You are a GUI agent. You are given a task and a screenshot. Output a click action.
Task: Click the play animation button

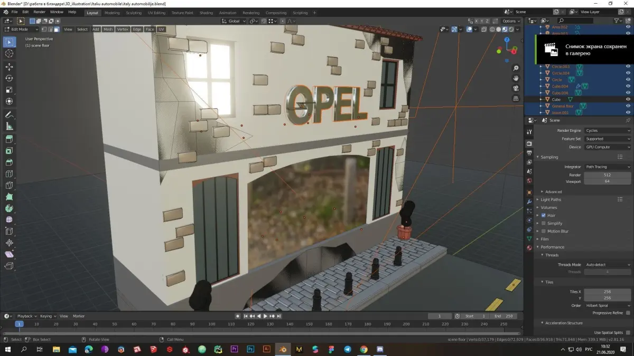265,316
